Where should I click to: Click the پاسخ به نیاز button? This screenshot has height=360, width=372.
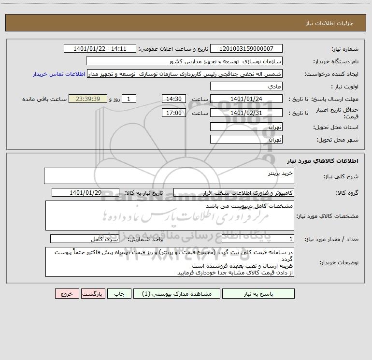[258, 293]
